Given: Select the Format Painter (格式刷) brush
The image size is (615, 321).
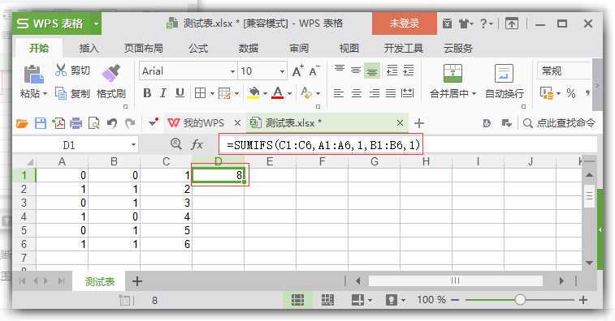Looking at the screenshot, I should point(111,73).
